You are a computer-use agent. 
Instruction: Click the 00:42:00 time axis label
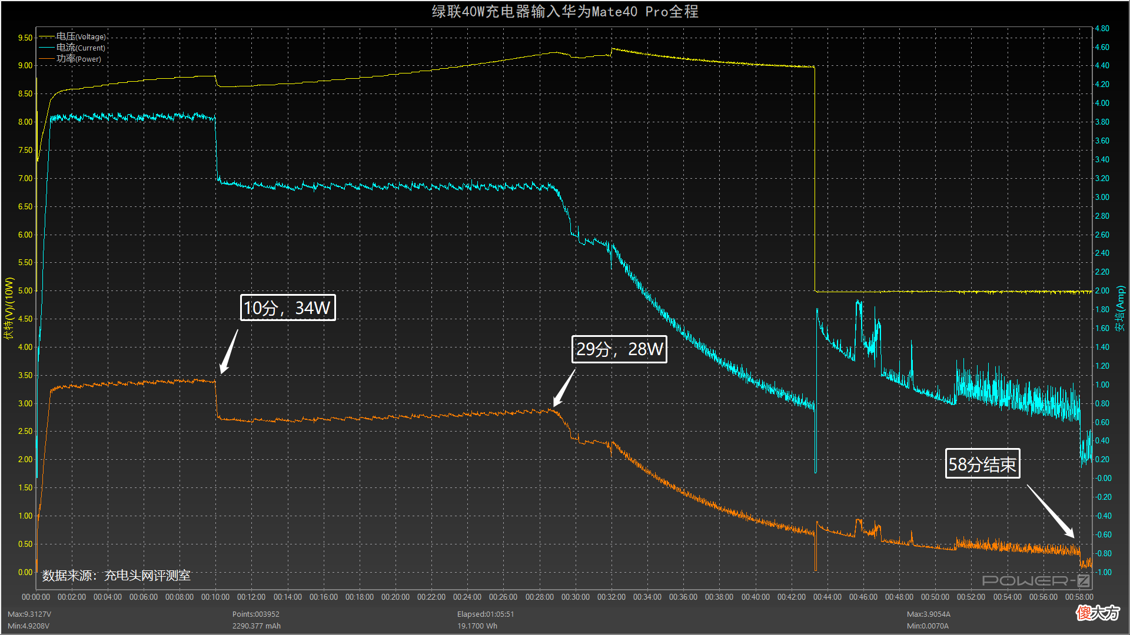[792, 597]
